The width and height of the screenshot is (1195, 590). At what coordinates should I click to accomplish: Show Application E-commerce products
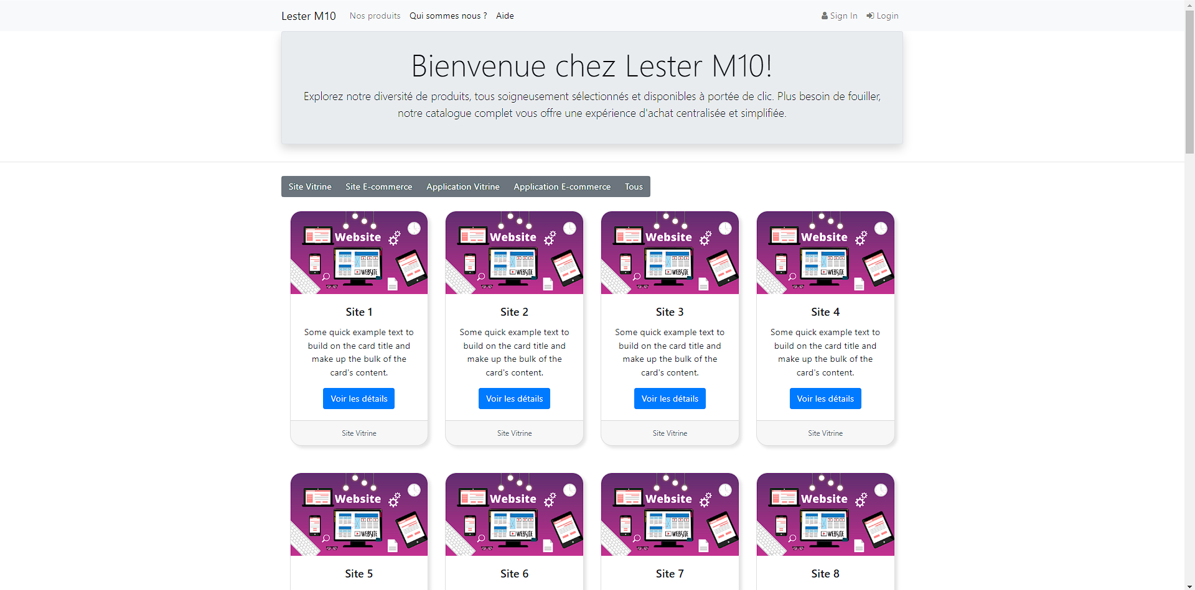(x=562, y=187)
